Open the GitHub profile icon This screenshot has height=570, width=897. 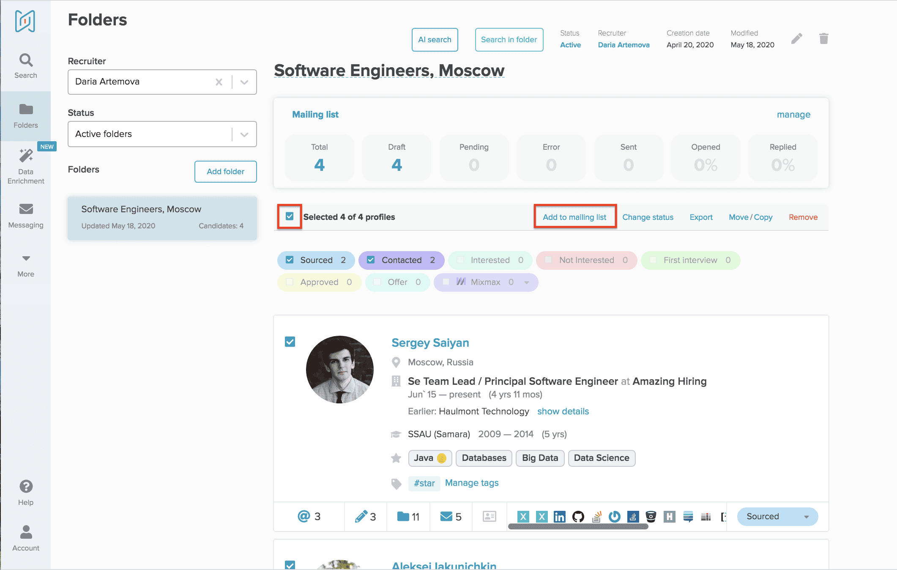(578, 516)
